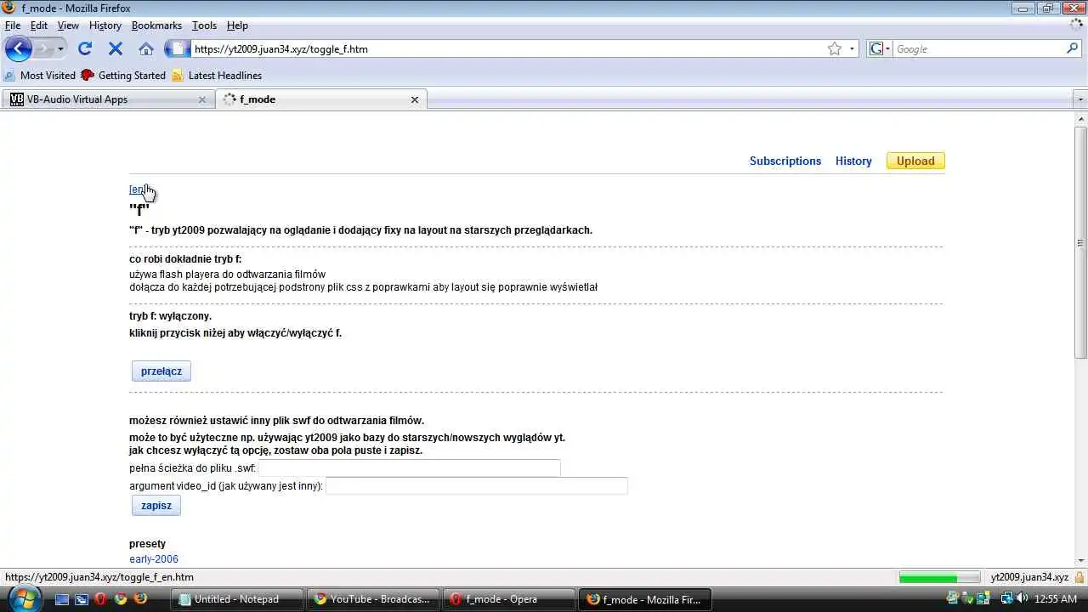Focus the Google search box

(x=978, y=48)
